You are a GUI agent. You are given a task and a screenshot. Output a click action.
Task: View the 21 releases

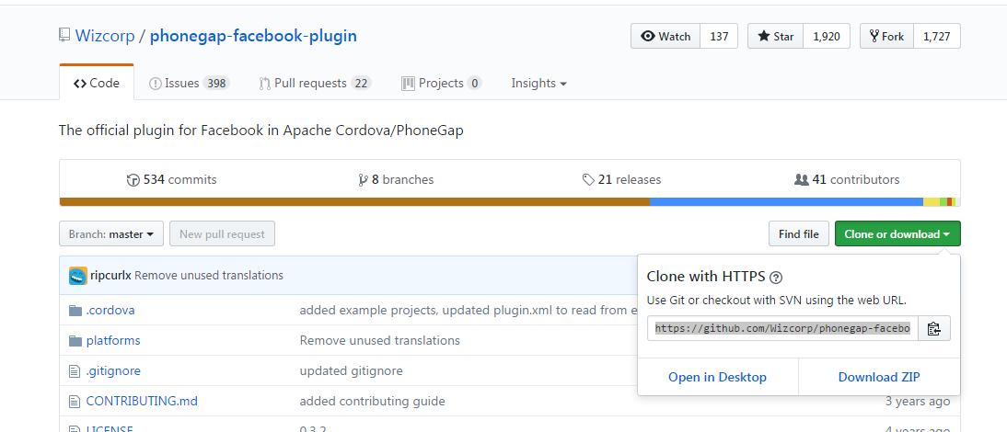pyautogui.click(x=621, y=179)
